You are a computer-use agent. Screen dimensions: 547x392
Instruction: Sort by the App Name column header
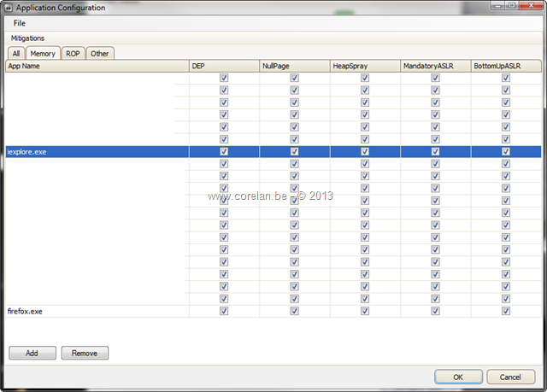coord(96,65)
